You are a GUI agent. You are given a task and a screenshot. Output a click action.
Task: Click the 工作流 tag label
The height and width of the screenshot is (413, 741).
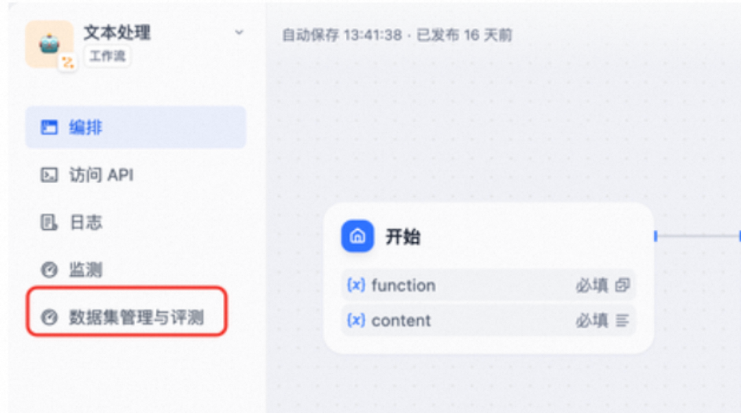(x=107, y=56)
